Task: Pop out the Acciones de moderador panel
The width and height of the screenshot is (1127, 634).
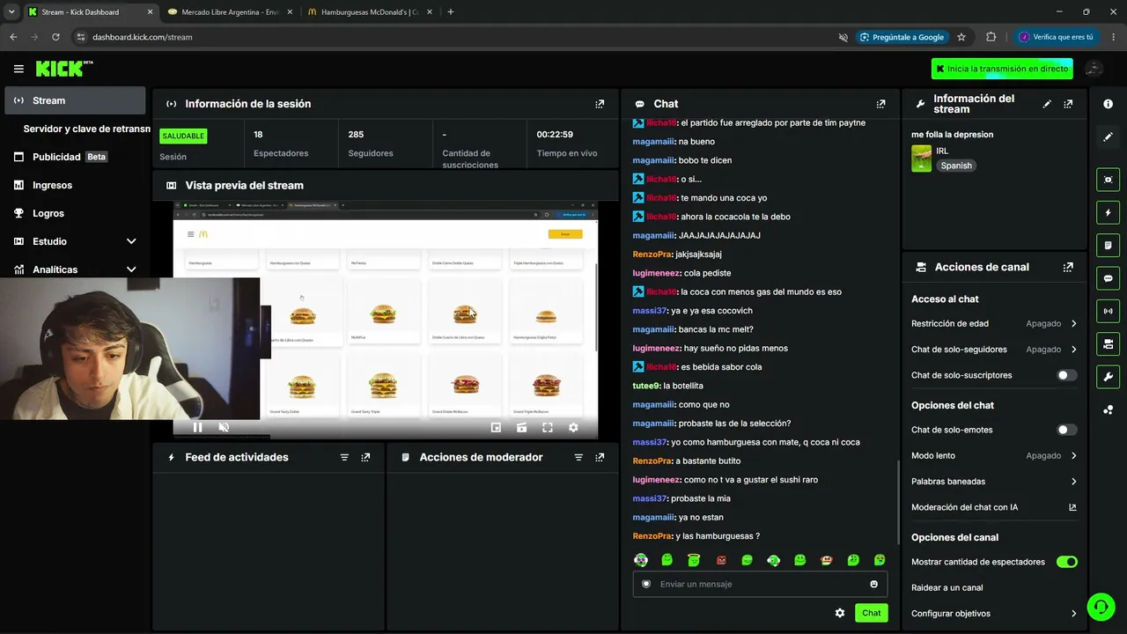Action: click(x=600, y=457)
